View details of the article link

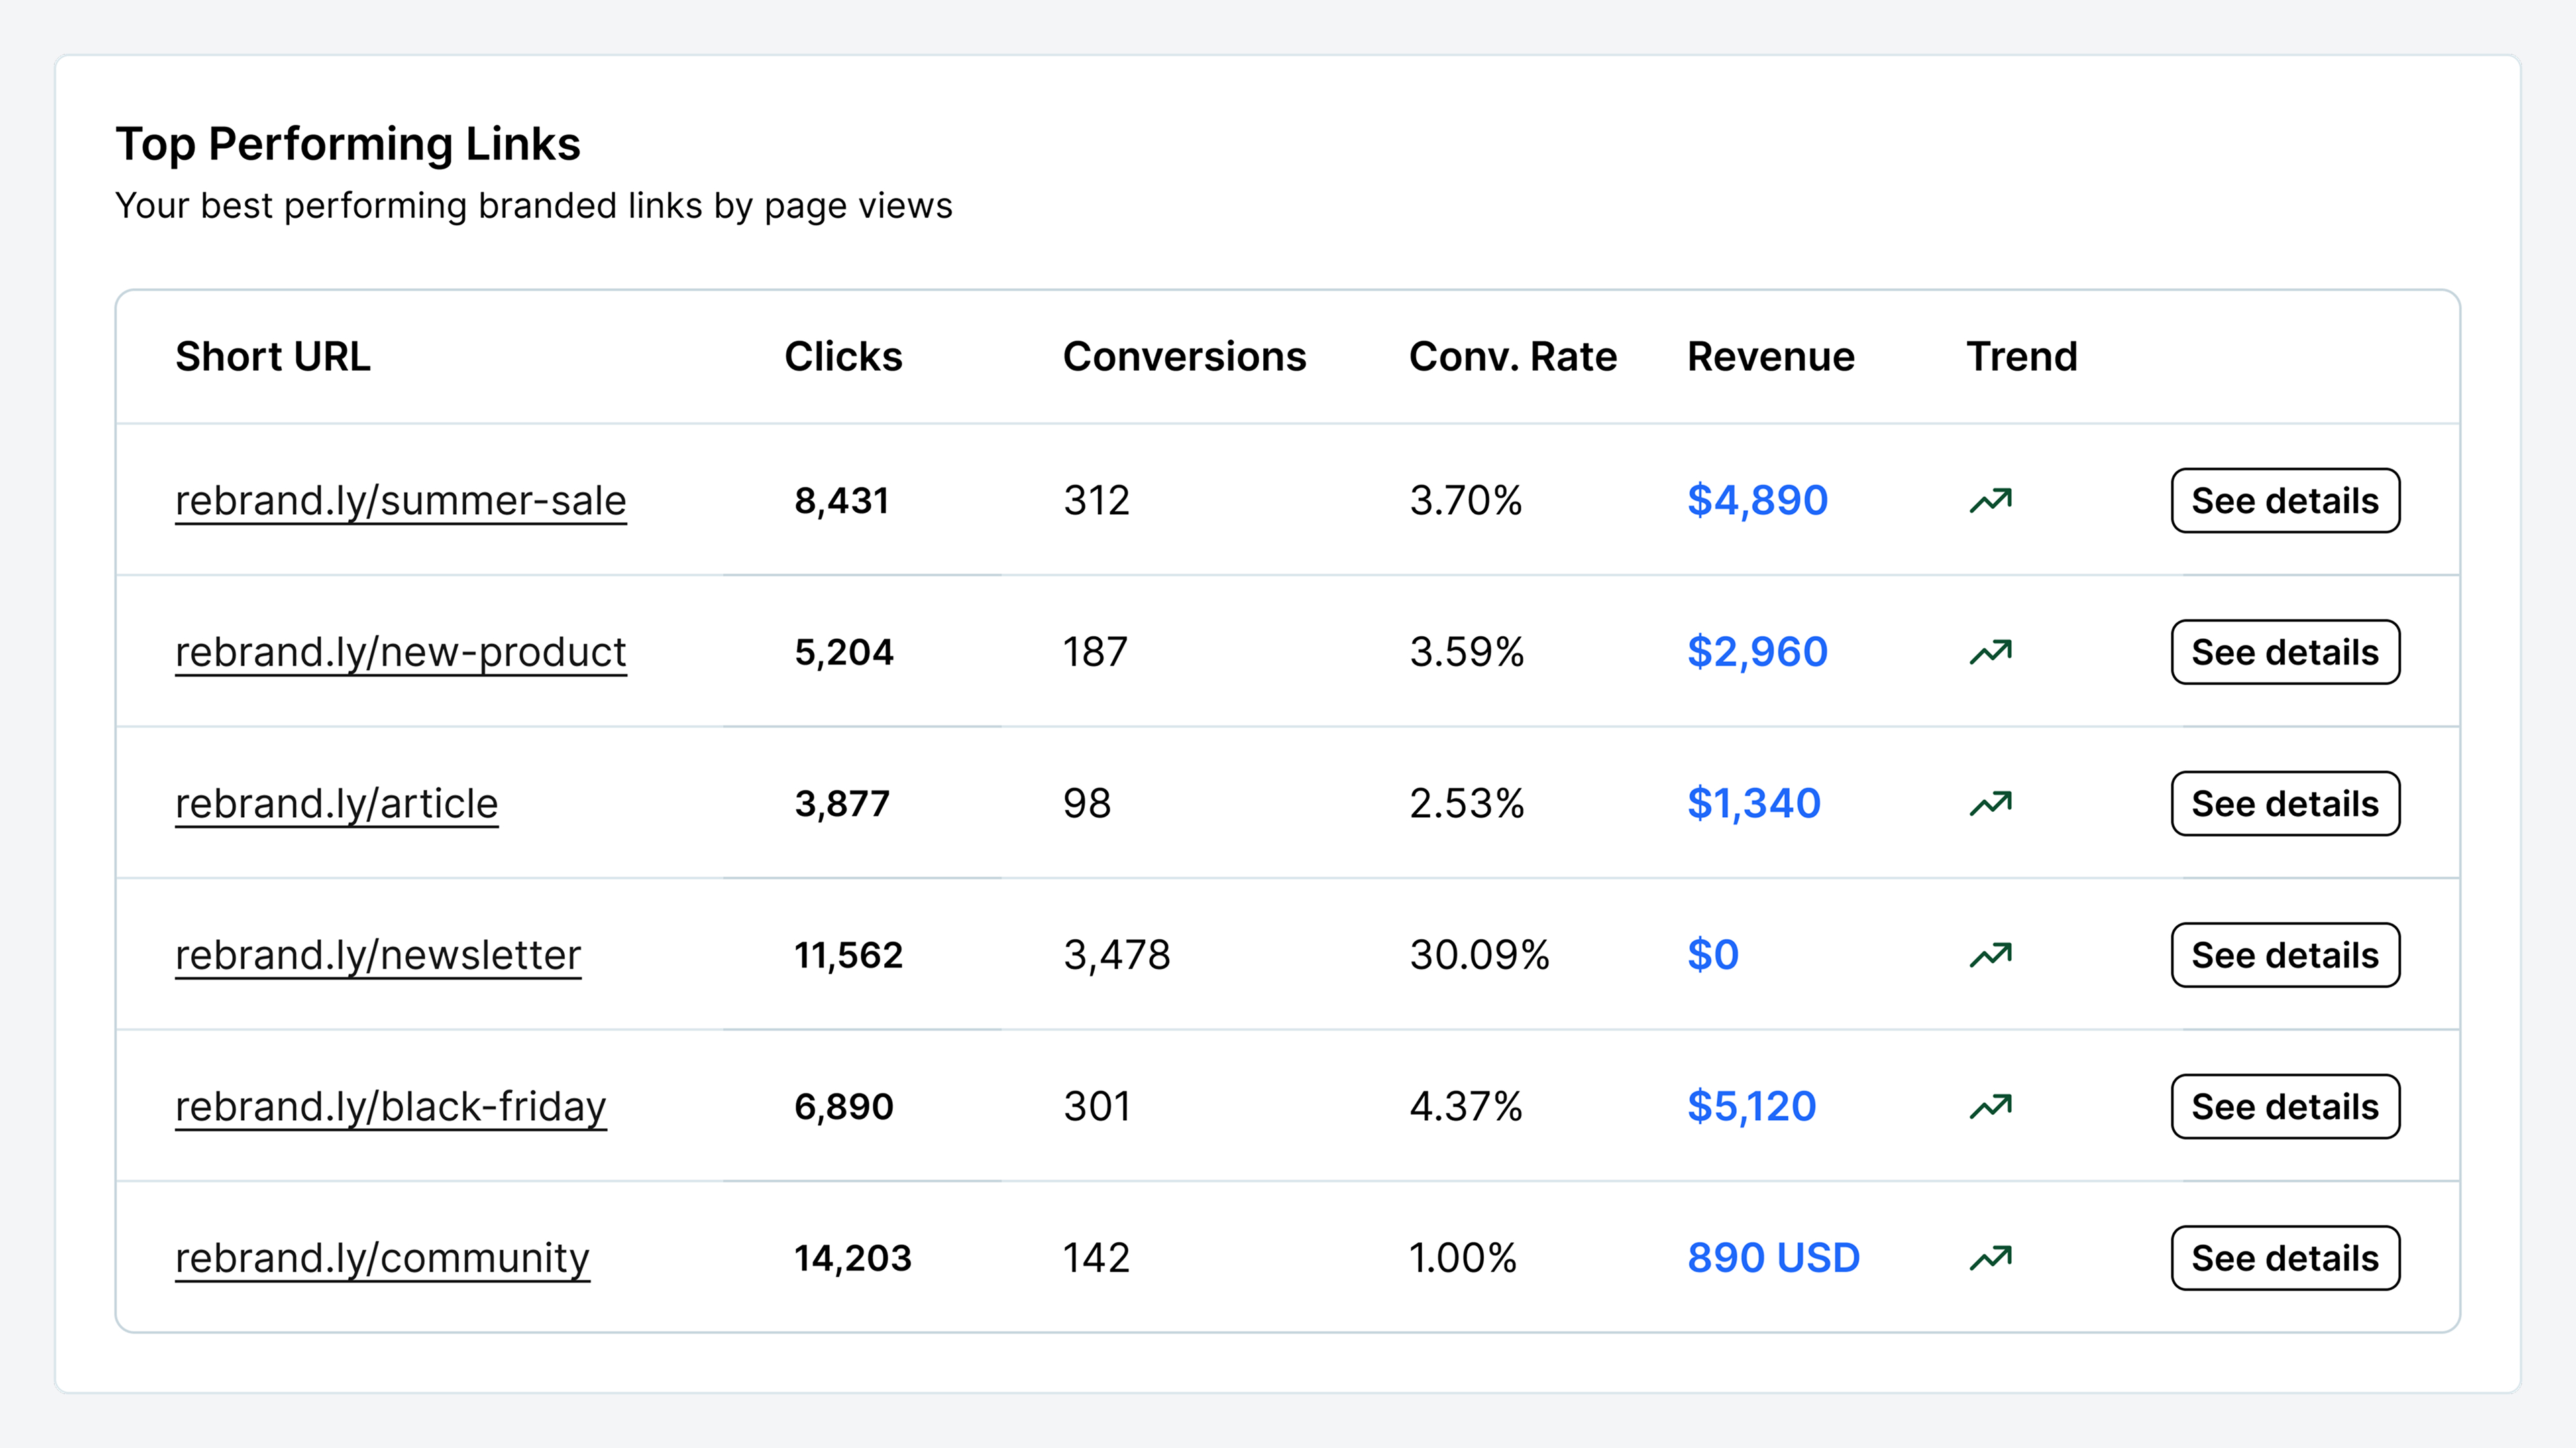click(x=2284, y=804)
